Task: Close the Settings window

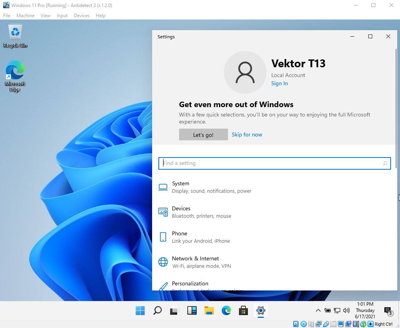Action: (388, 36)
